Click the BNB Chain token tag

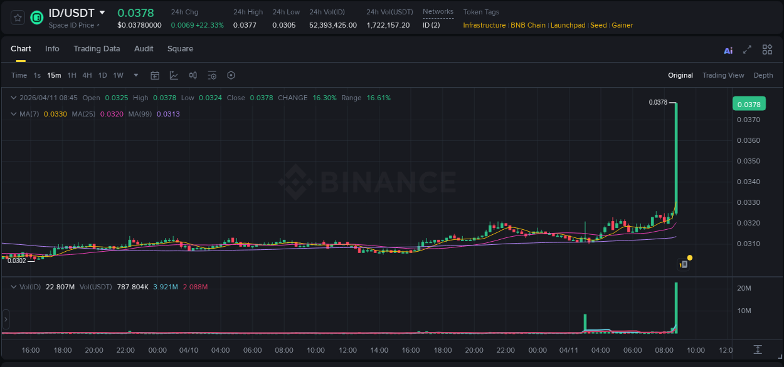[x=528, y=25]
